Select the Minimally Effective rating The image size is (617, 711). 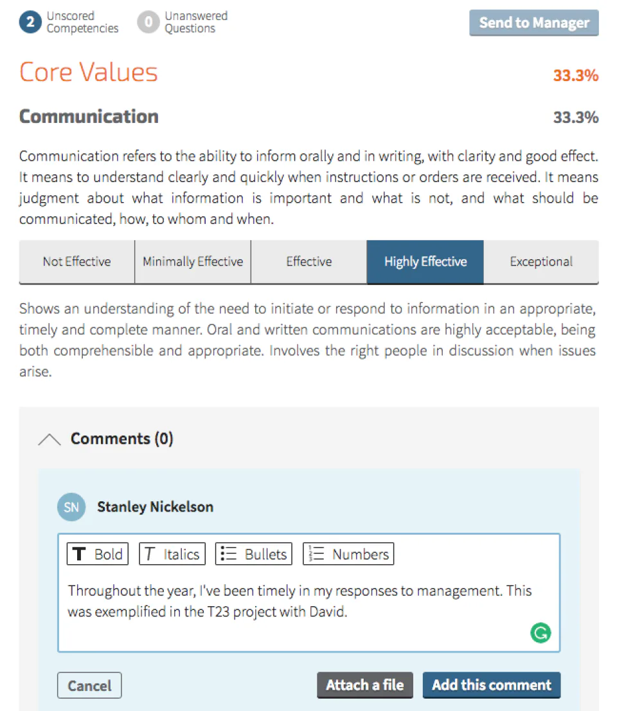pos(193,262)
